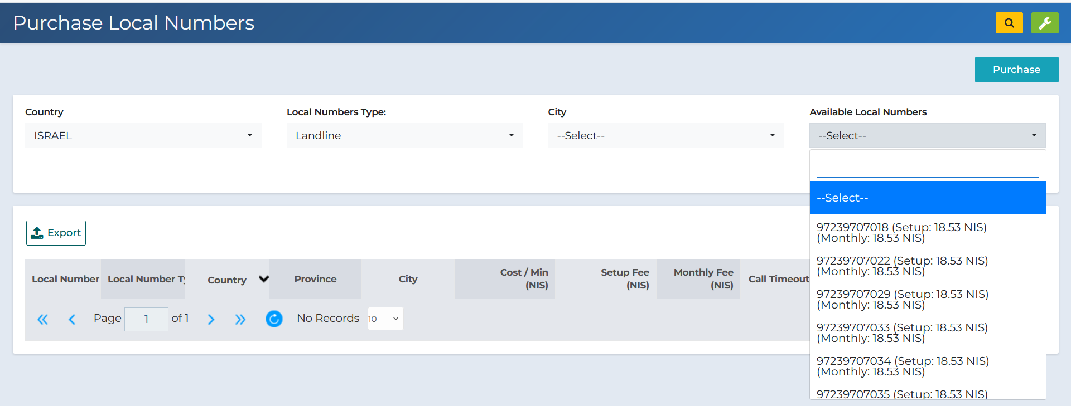
Task: Choose number 97239707018 from list
Action: point(928,233)
